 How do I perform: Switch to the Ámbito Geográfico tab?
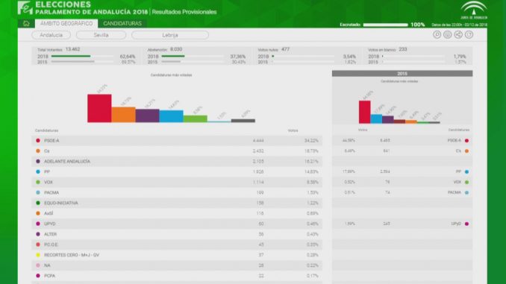click(66, 23)
